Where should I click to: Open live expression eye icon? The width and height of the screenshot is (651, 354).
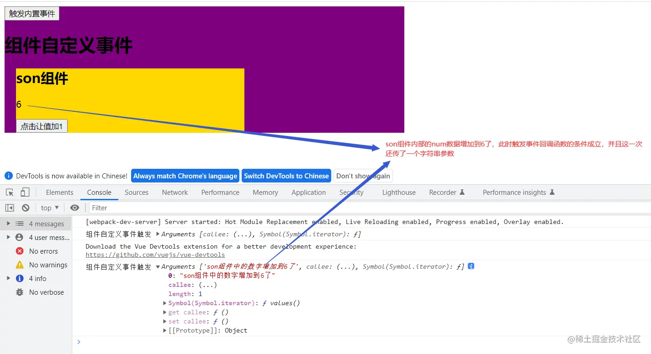coord(74,208)
